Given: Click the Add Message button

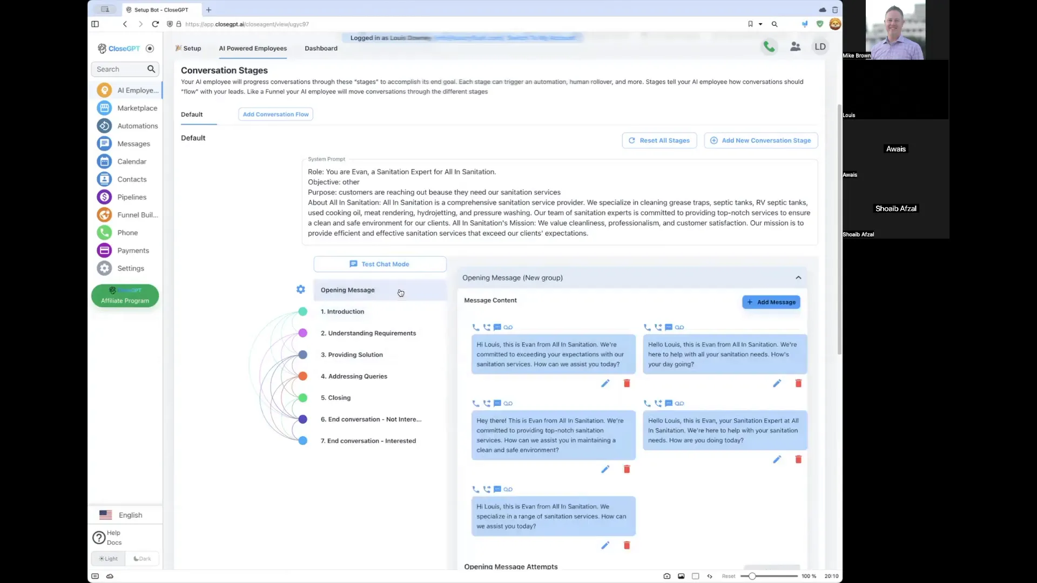Looking at the screenshot, I should pyautogui.click(x=771, y=302).
